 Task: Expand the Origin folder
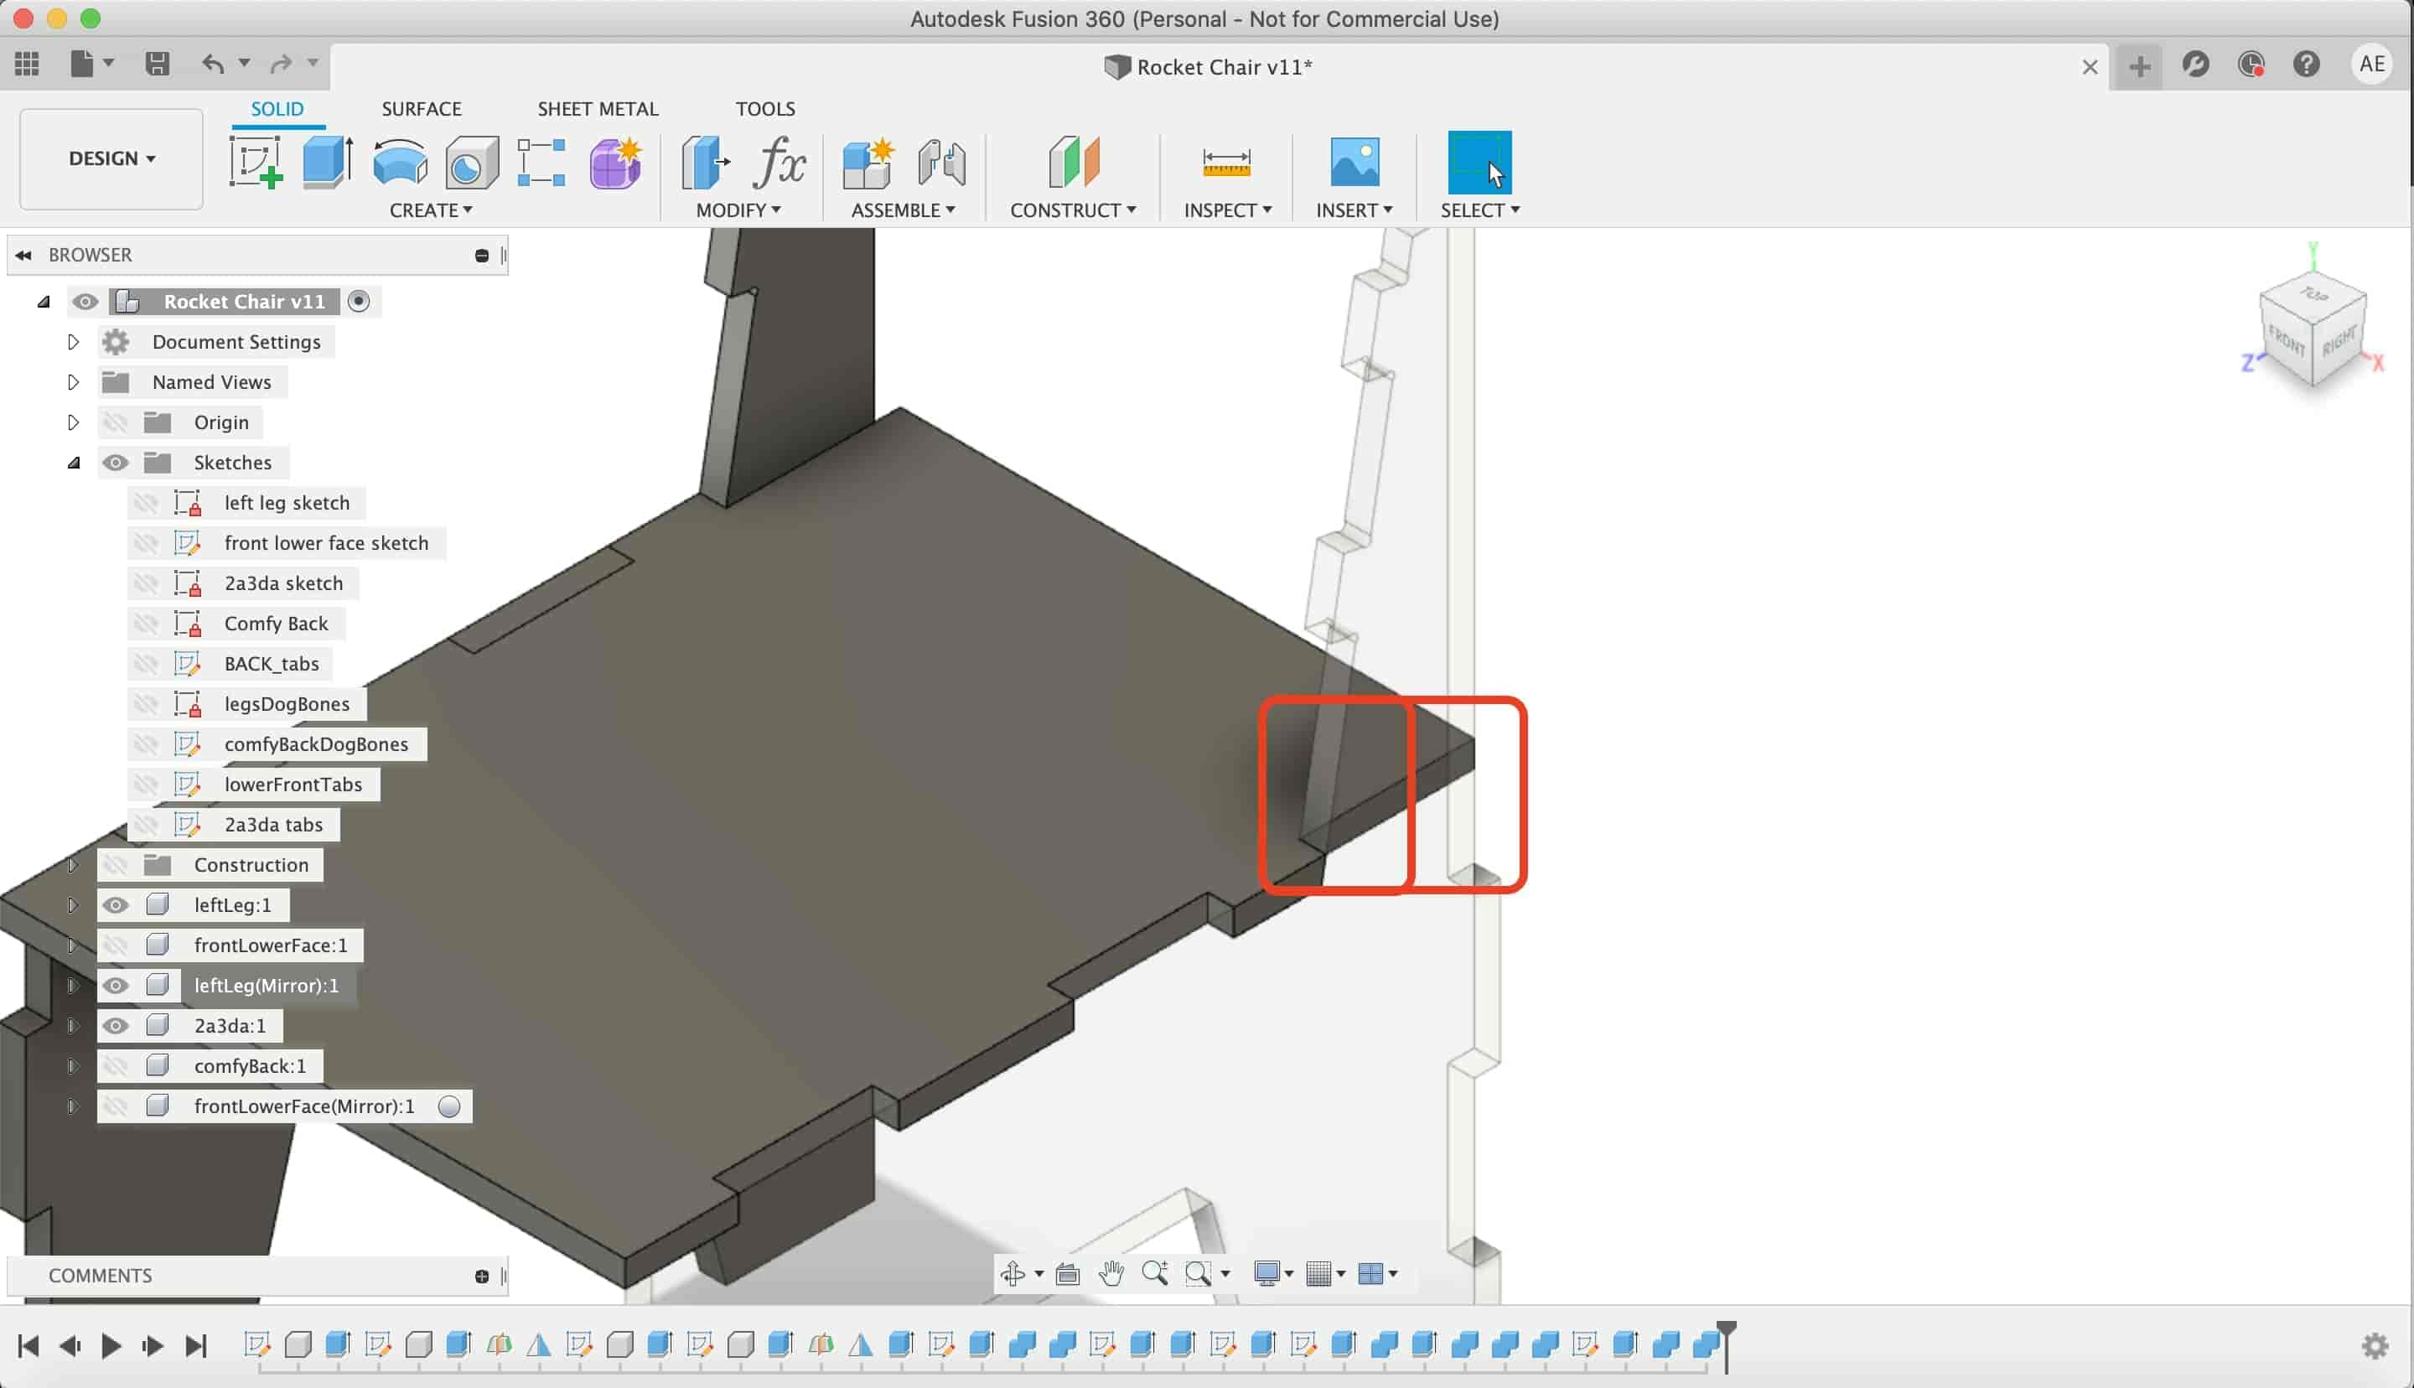coord(74,422)
